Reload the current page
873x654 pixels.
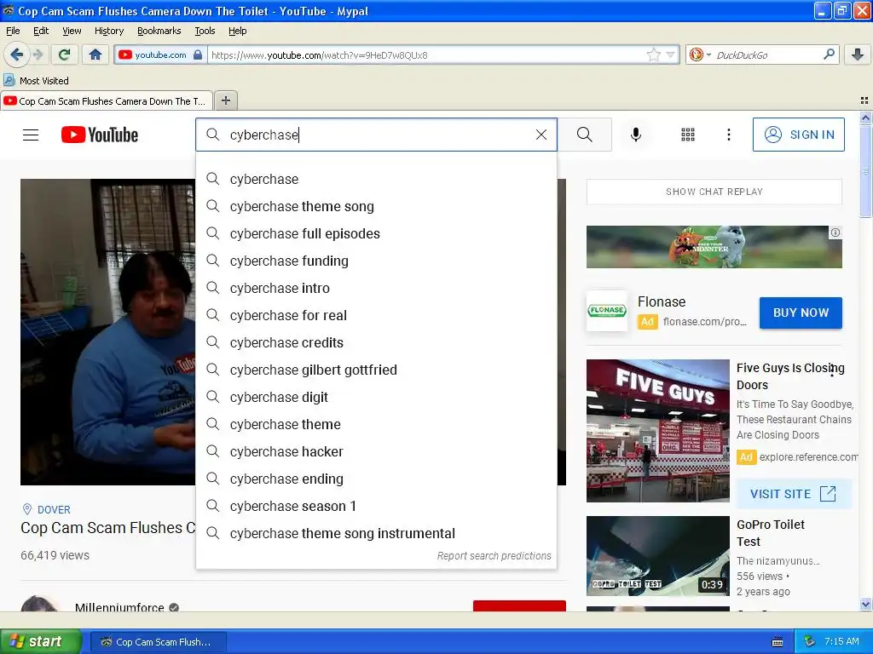click(x=65, y=54)
